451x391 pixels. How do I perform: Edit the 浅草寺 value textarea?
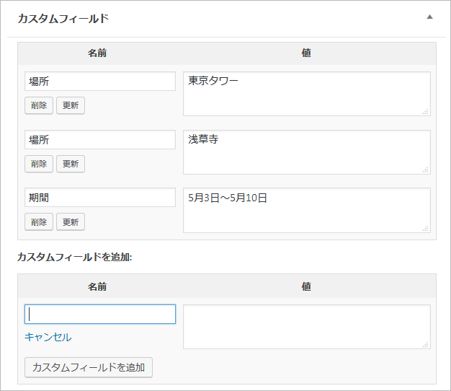click(306, 152)
